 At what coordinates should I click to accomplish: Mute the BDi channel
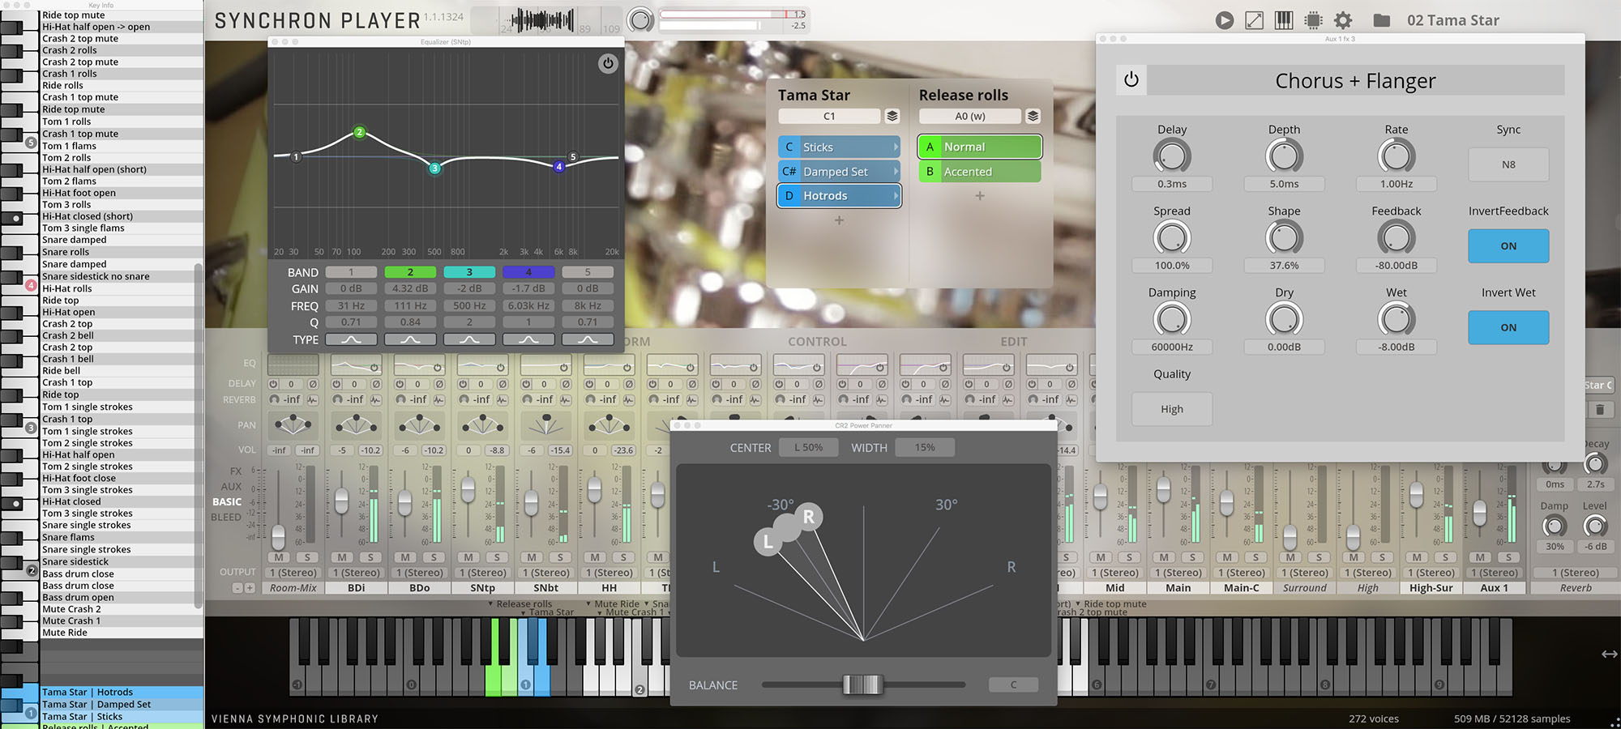tap(342, 557)
